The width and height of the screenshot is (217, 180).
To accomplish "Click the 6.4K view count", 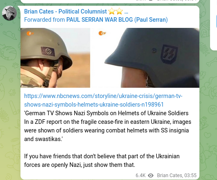I will click(x=140, y=175).
